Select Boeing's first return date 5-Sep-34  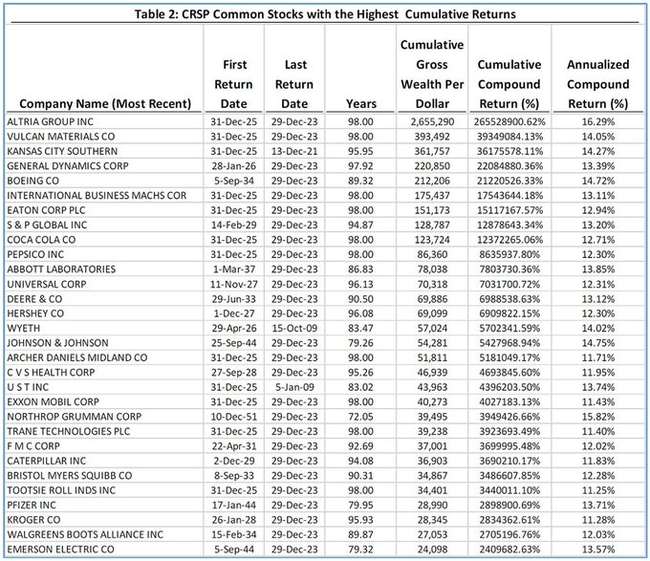[234, 181]
